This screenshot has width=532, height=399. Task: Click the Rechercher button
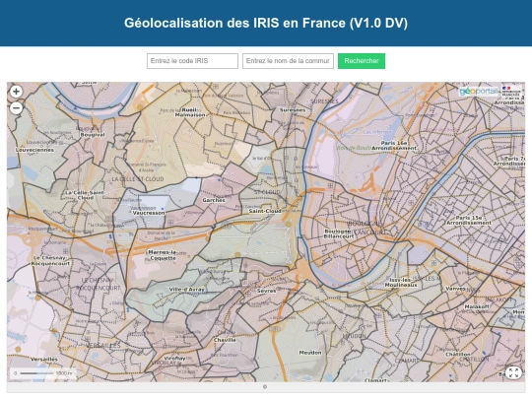[362, 61]
